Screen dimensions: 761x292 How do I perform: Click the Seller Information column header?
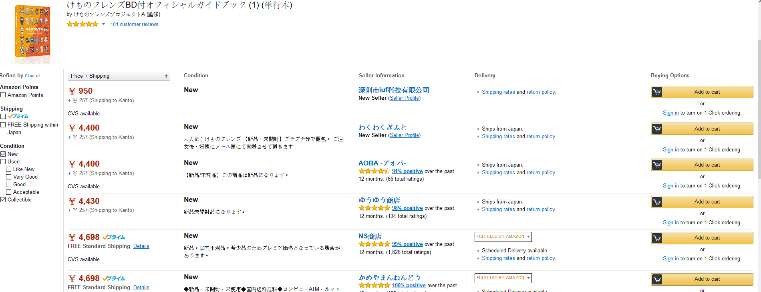[x=382, y=76]
